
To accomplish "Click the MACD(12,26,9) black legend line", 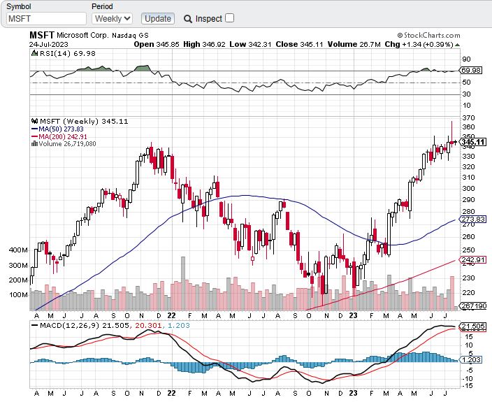I will (x=34, y=325).
